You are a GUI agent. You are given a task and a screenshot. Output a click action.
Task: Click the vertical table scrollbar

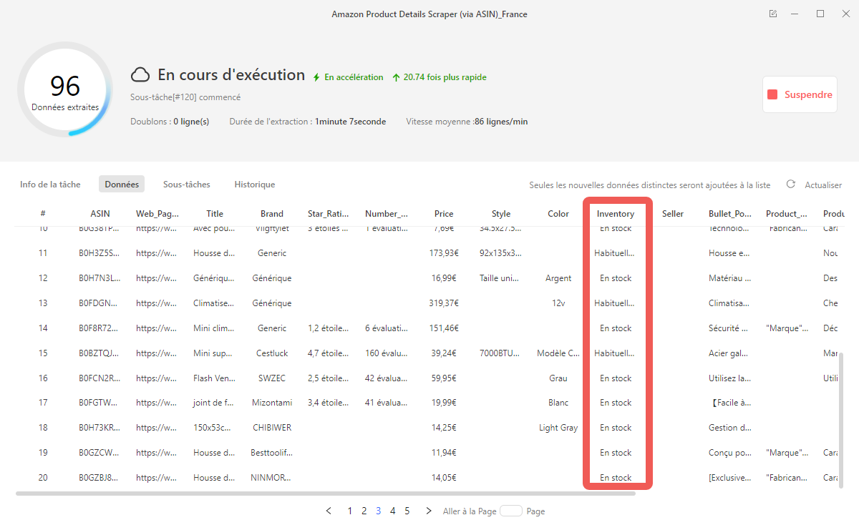[x=841, y=420]
